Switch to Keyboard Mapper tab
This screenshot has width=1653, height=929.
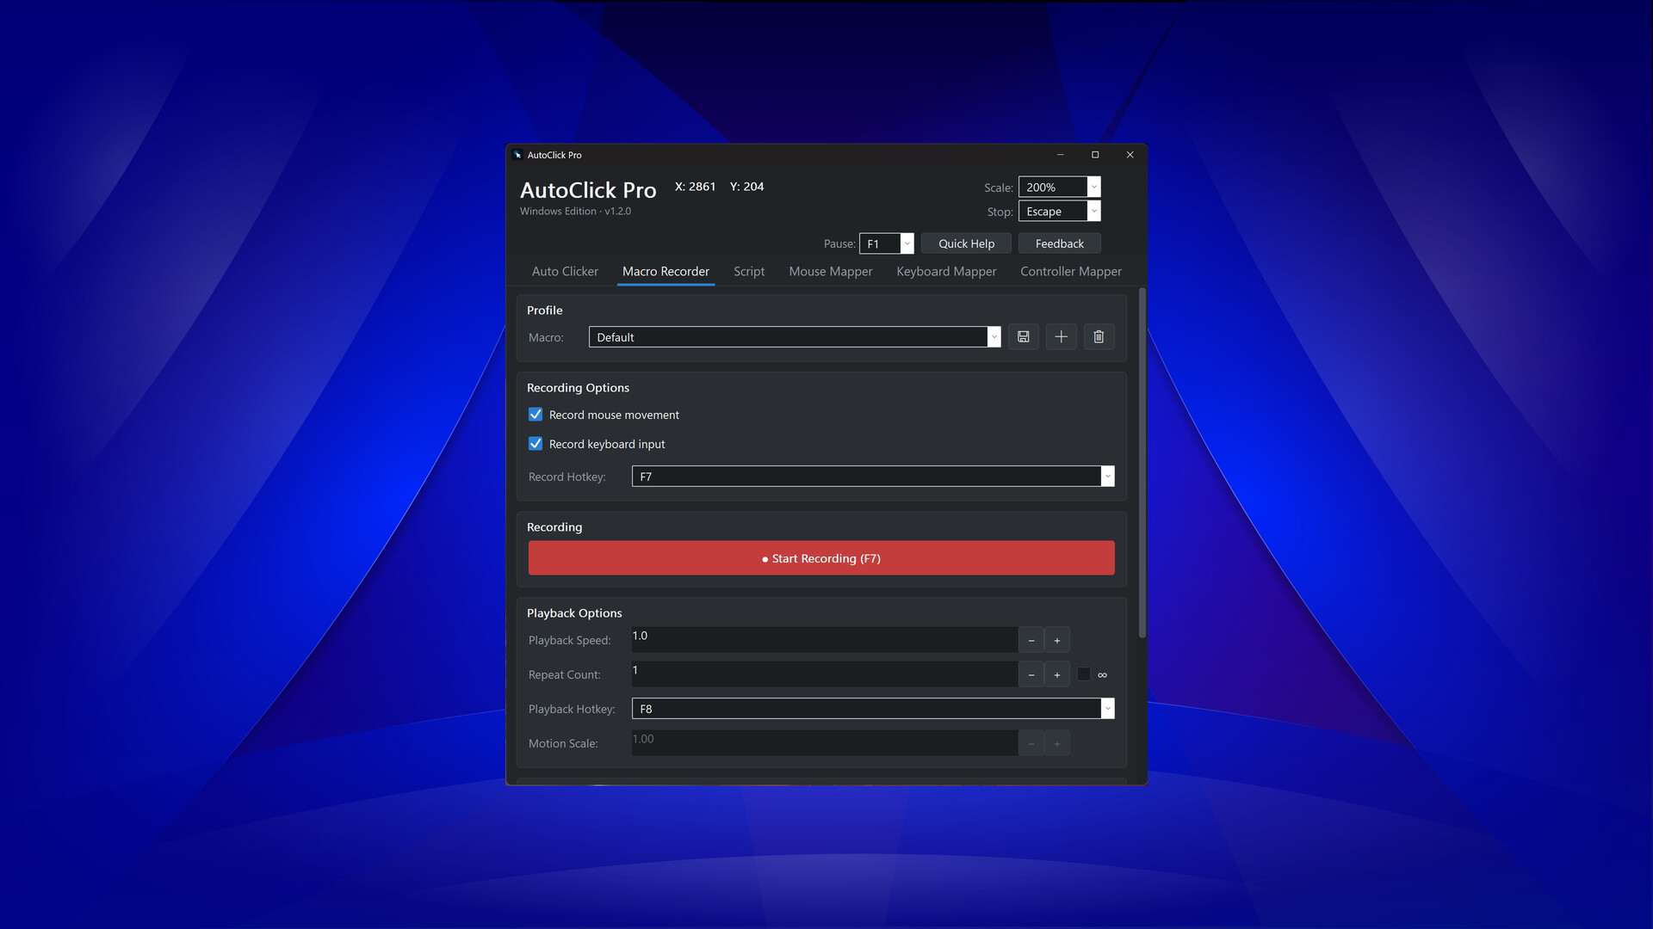click(946, 272)
